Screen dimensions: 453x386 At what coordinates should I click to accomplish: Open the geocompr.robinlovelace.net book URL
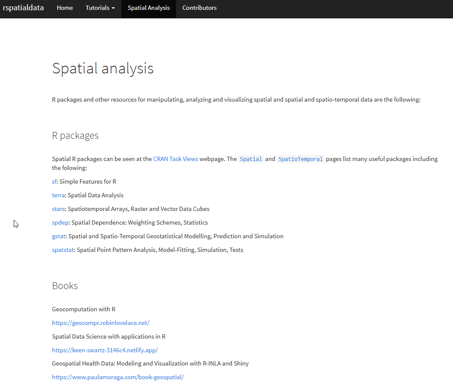[x=100, y=323]
